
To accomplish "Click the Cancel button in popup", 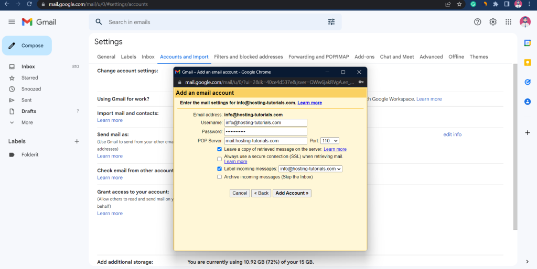I will coord(240,193).
